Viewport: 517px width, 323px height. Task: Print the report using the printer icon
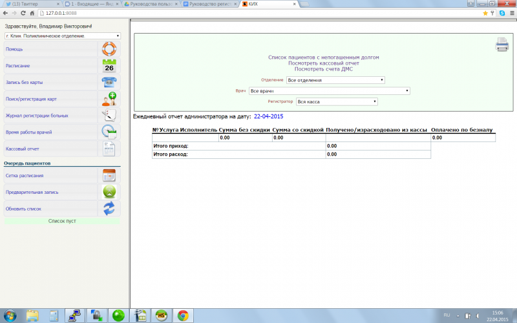pyautogui.click(x=501, y=45)
